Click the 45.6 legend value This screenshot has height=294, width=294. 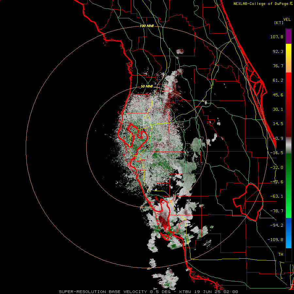278,95
